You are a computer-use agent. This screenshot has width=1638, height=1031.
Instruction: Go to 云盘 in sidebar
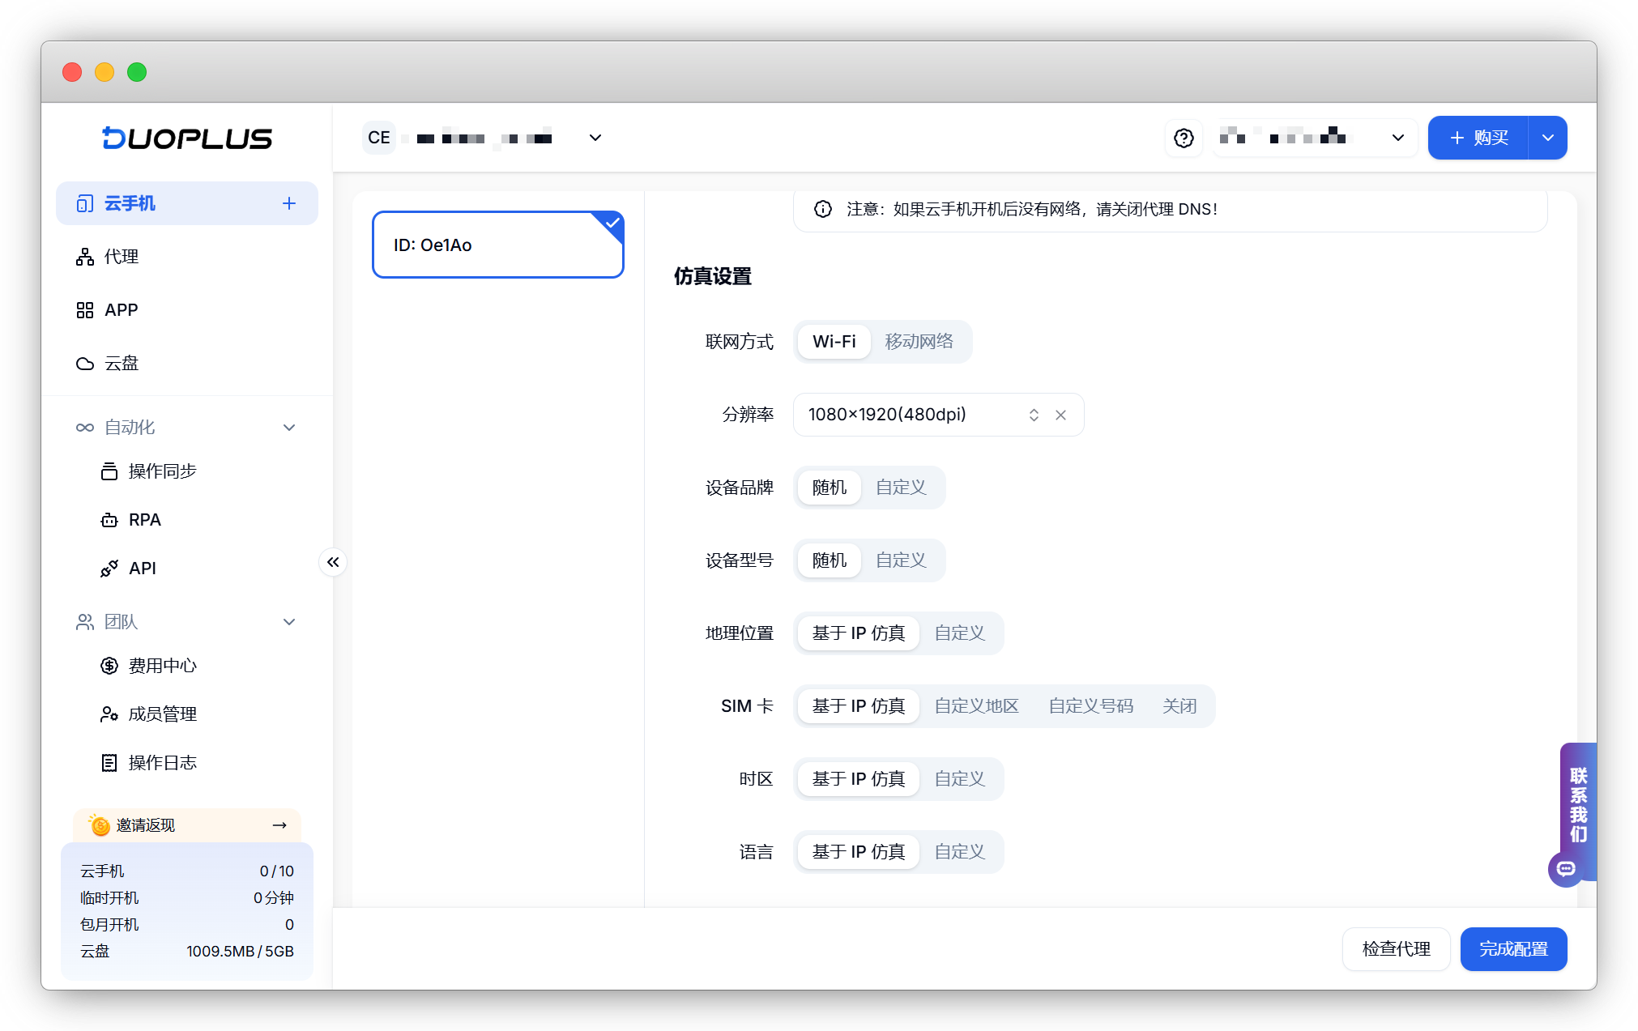pyautogui.click(x=122, y=364)
